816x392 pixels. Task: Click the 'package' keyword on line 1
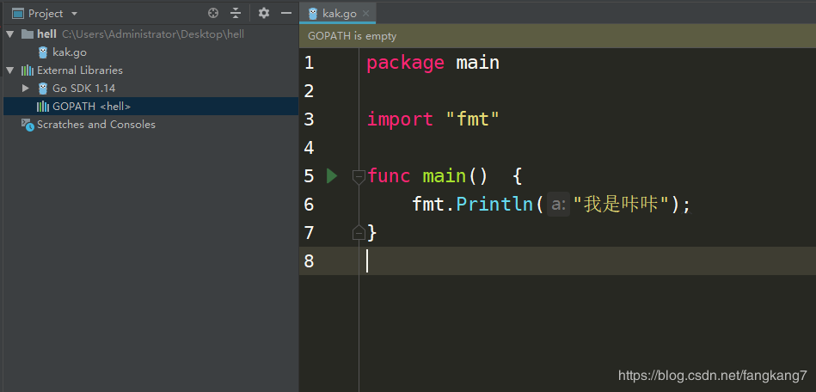405,64
